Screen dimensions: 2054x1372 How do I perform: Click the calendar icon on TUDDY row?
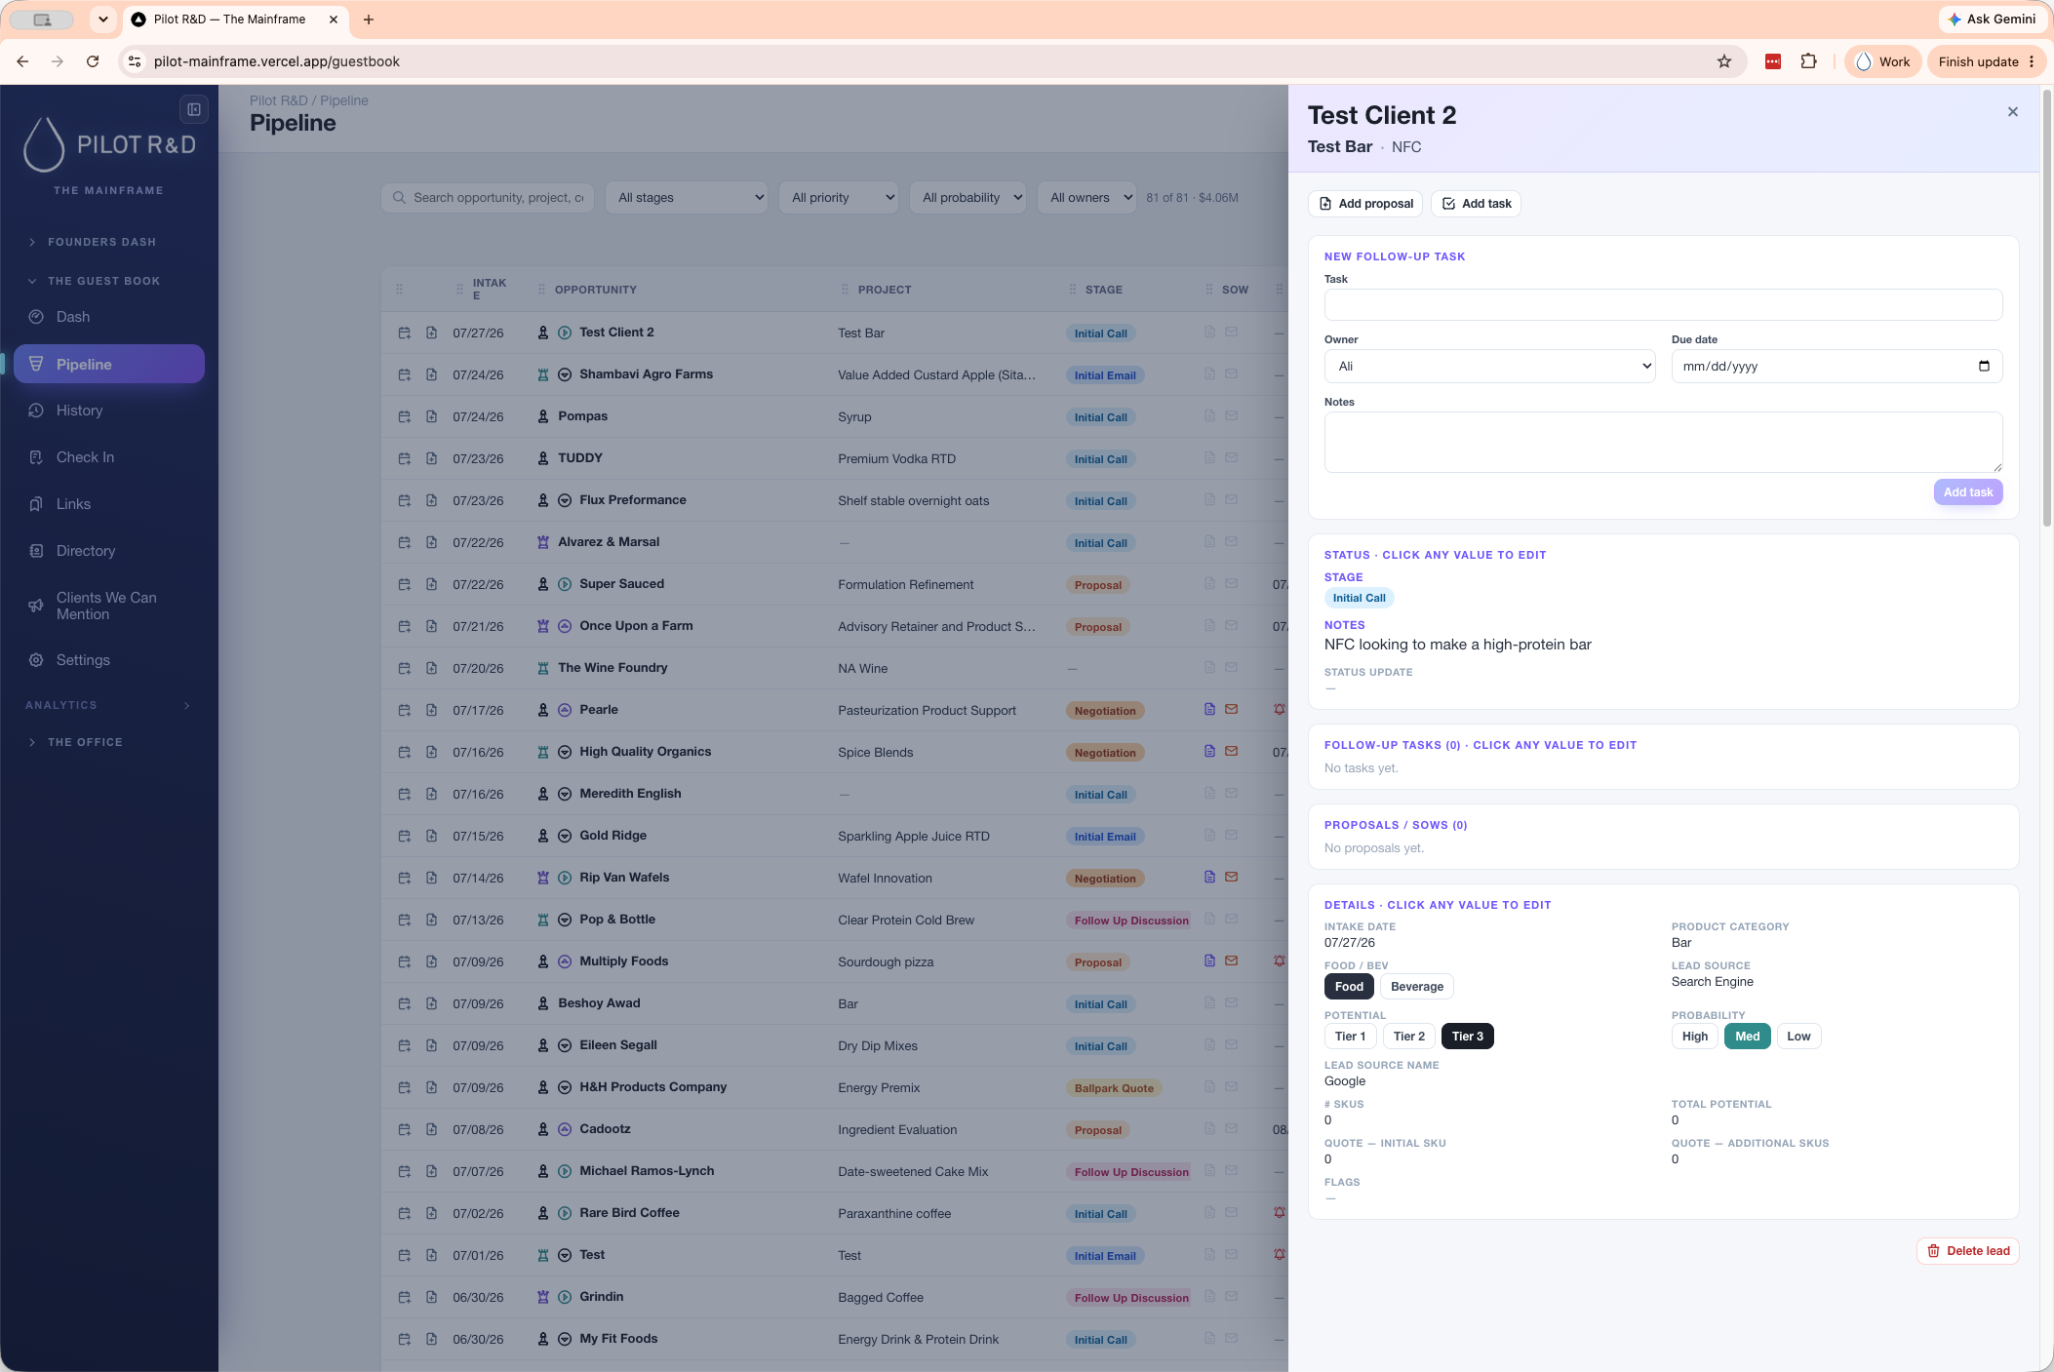[x=404, y=459]
